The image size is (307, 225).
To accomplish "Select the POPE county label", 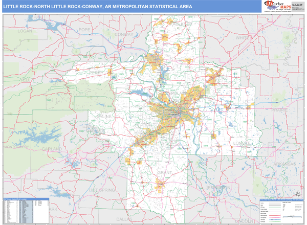I will pyautogui.click(x=84, y=30).
